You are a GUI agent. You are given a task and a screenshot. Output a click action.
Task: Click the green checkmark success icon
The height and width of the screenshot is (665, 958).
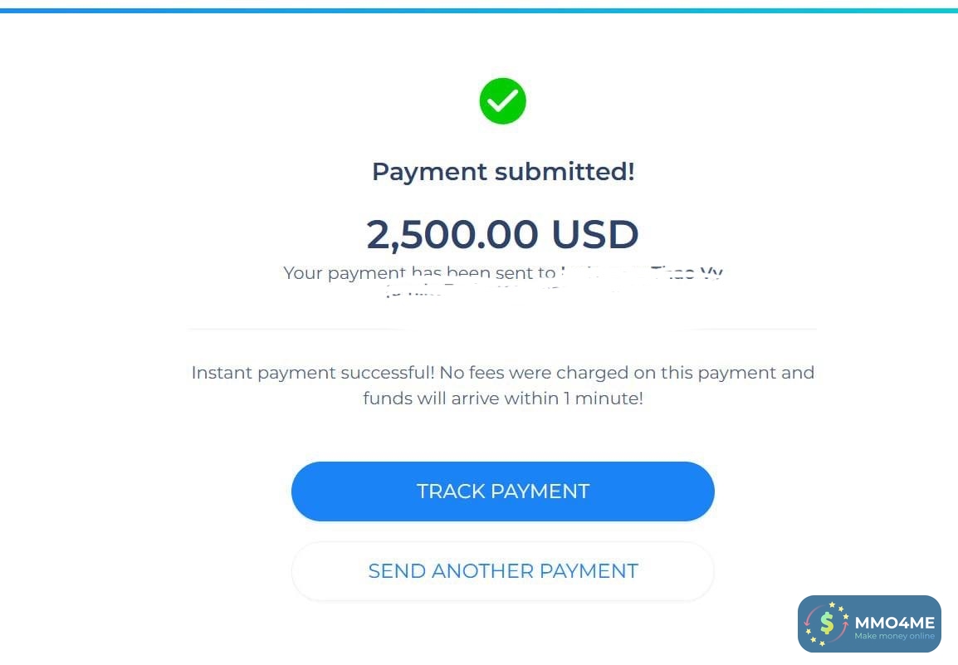502,101
